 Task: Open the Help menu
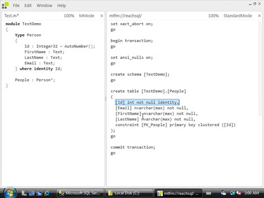pos(61,5)
